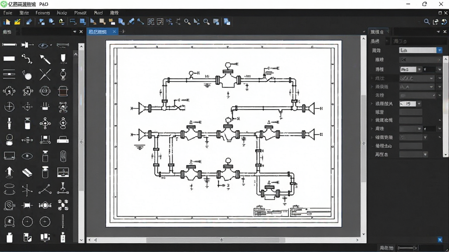Click the canvas horizontal scroll-right arrow
This screenshot has height=252, width=449.
[x=357, y=240]
